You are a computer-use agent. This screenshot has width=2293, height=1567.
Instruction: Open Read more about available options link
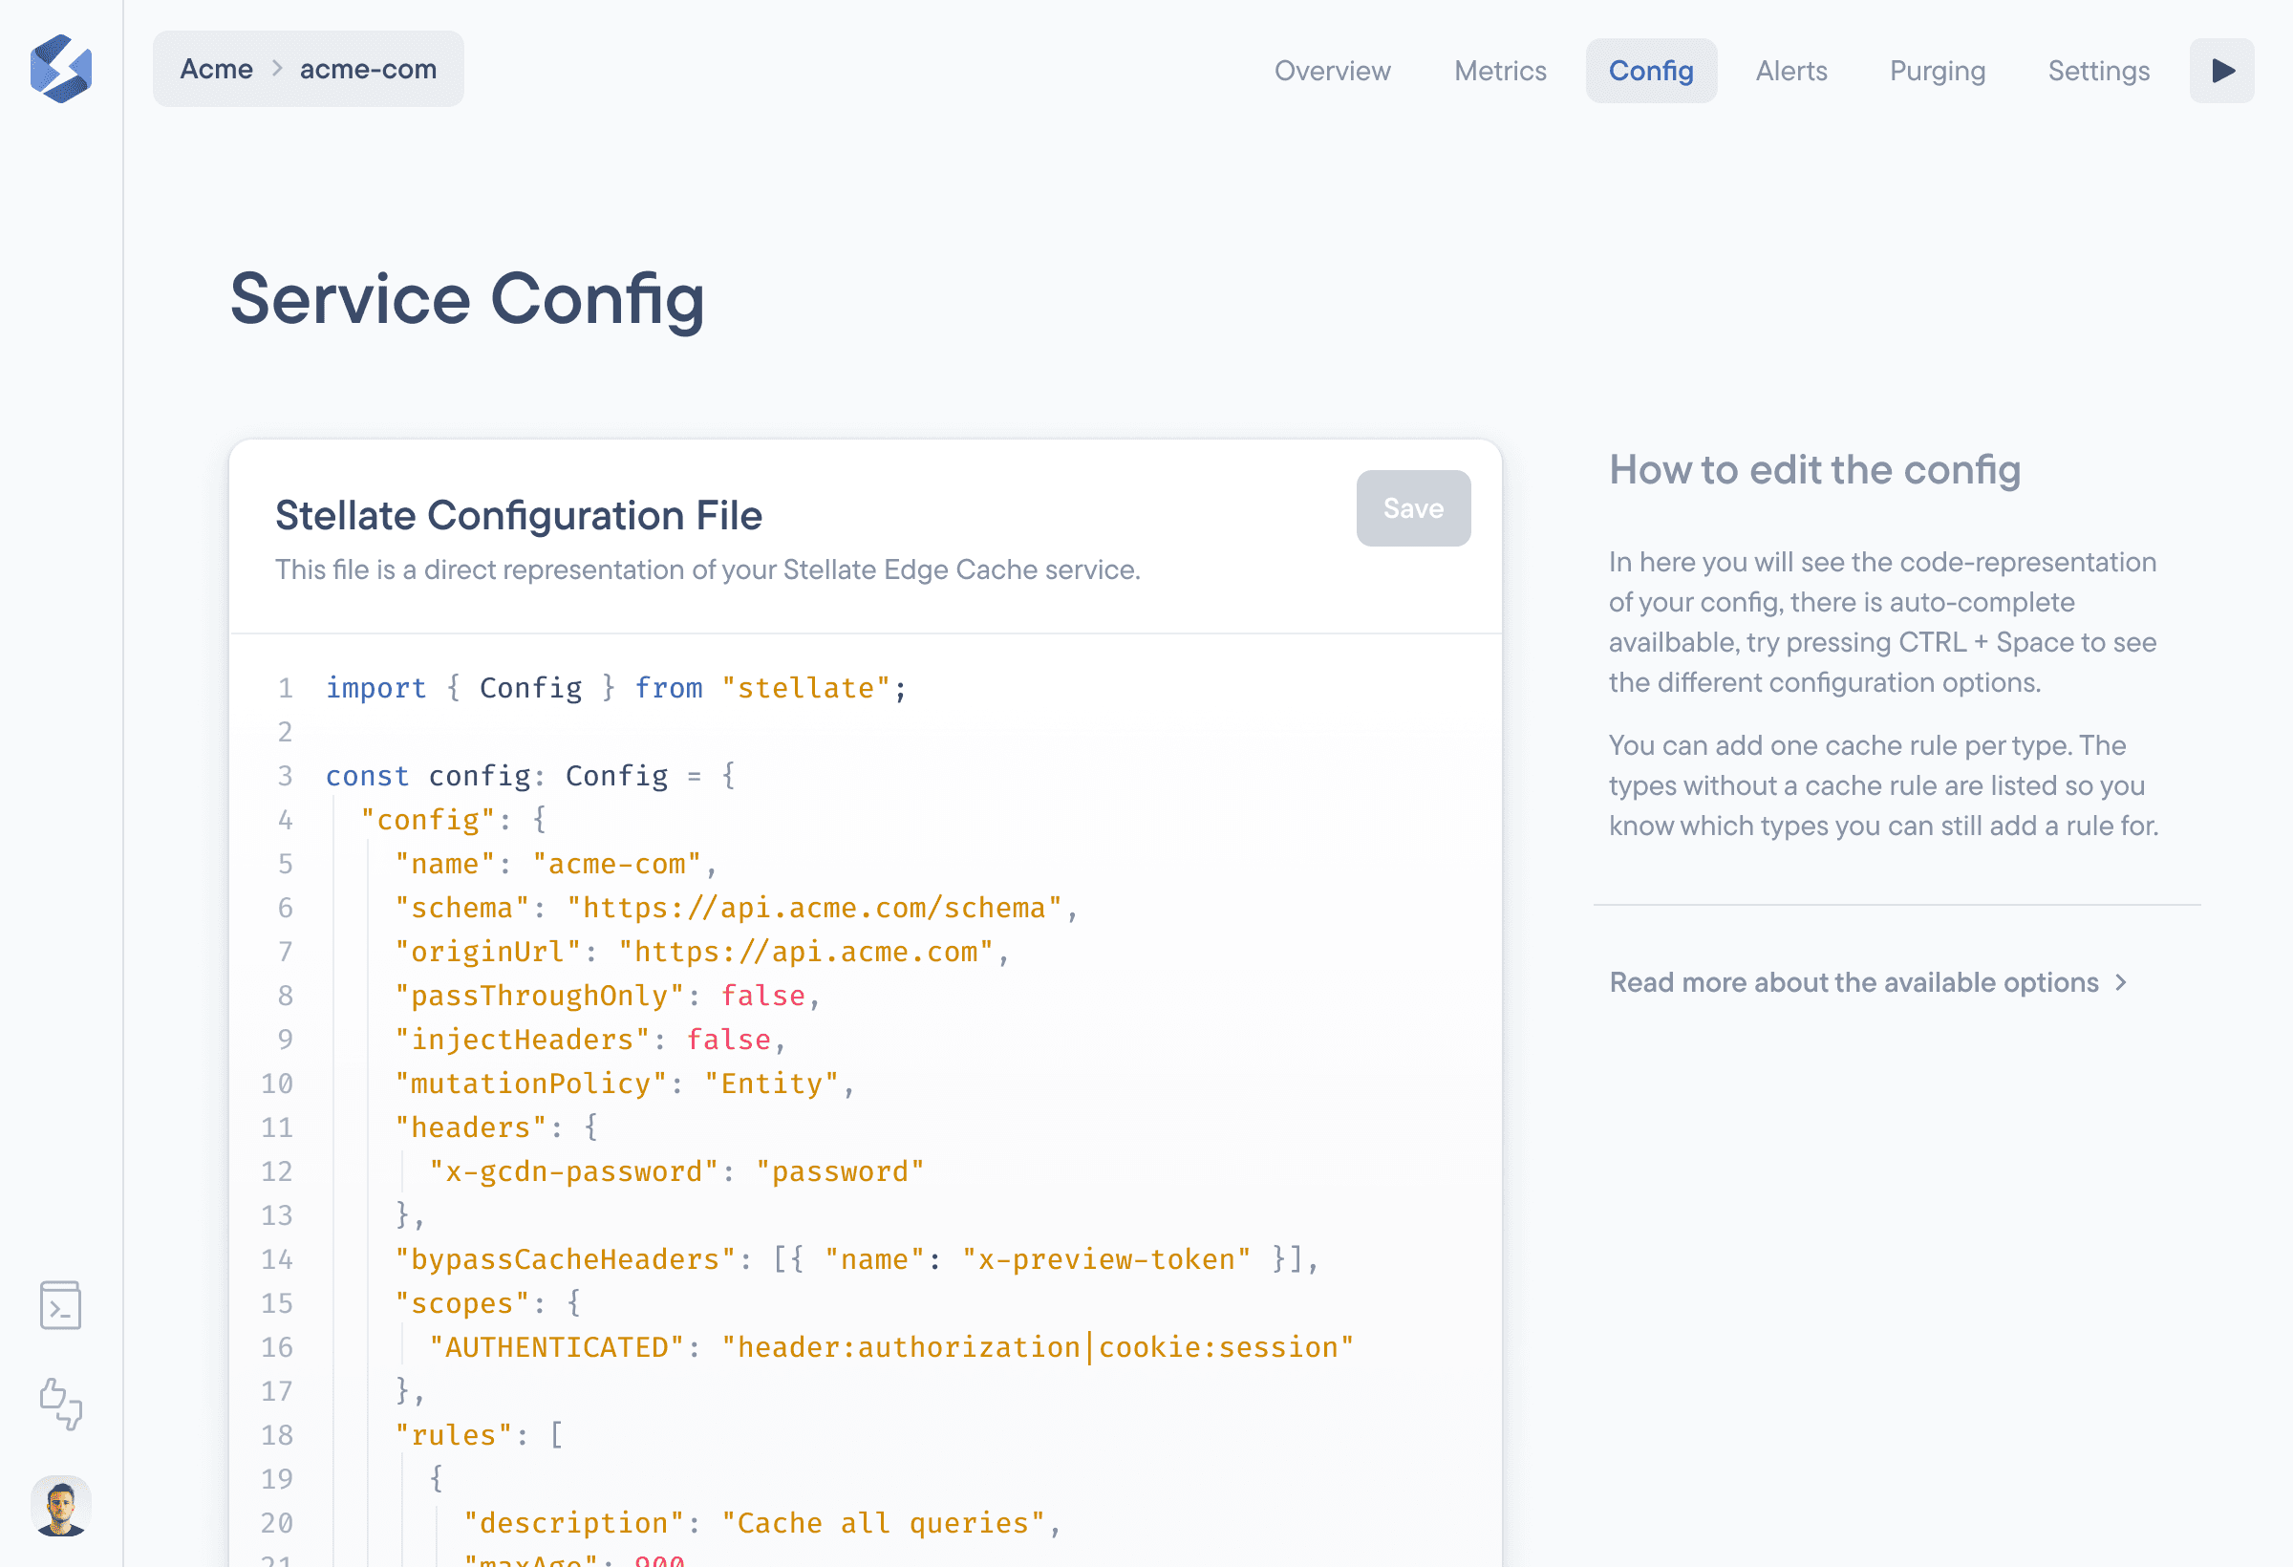pyautogui.click(x=1853, y=983)
